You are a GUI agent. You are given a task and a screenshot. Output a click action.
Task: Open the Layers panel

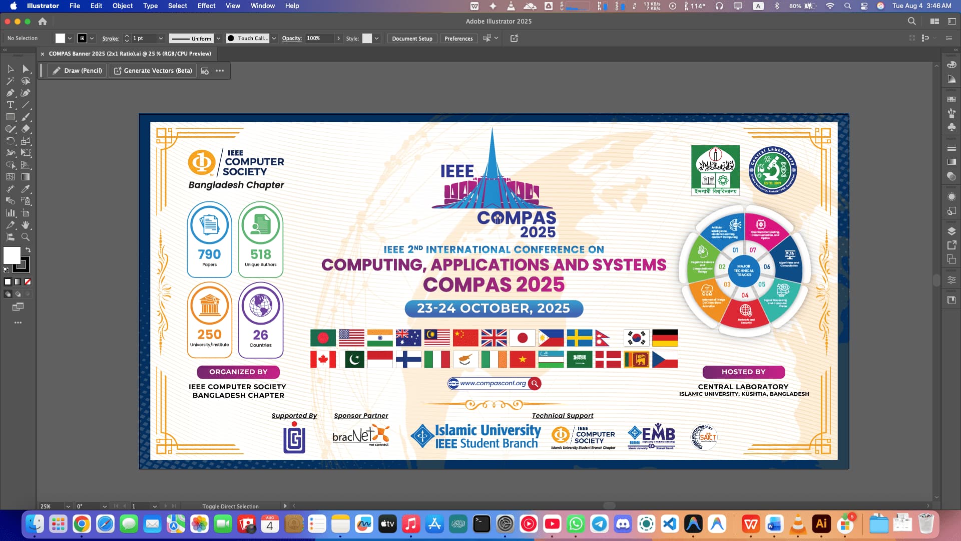(951, 231)
